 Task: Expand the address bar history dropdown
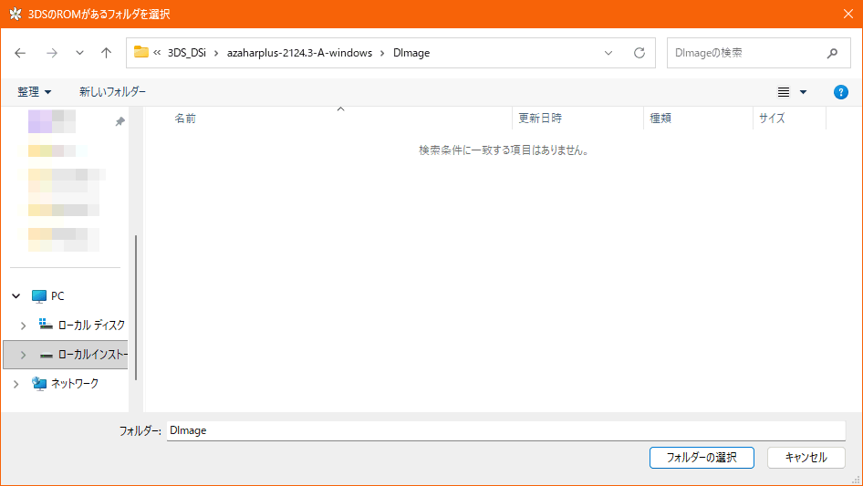(608, 53)
